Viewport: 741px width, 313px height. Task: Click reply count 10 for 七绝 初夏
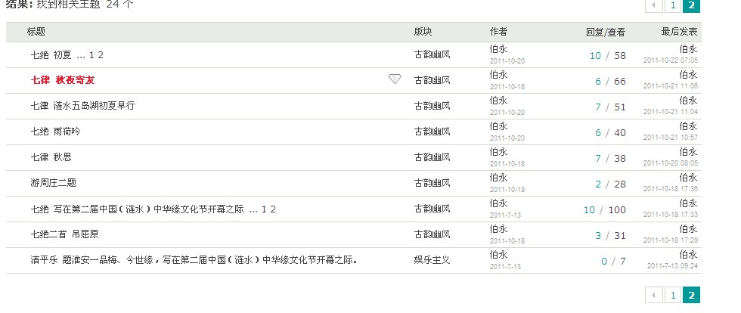click(595, 55)
